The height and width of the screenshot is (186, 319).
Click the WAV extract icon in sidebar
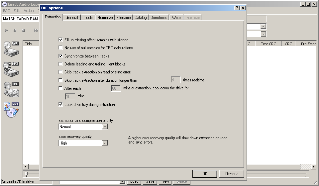[11, 48]
